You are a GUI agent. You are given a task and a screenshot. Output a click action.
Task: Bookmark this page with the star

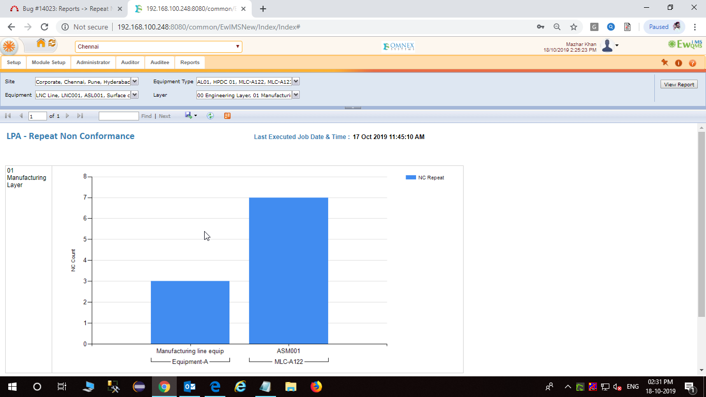point(574,27)
